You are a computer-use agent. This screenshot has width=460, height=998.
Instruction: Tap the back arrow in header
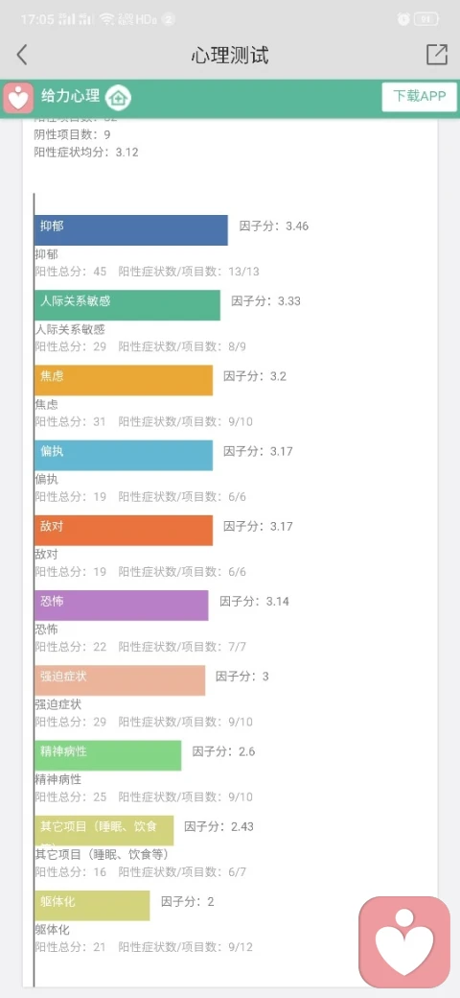point(22,55)
